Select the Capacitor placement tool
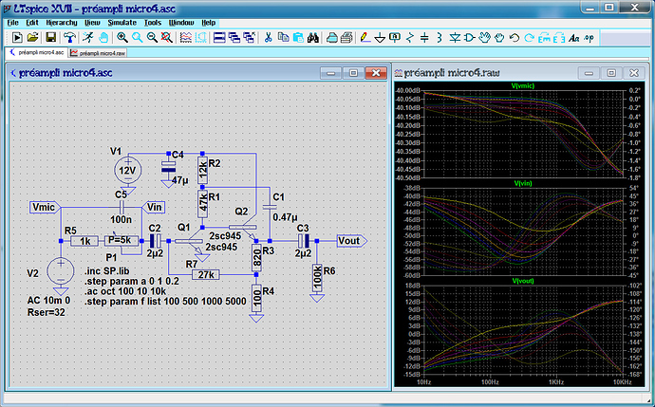 pos(424,38)
